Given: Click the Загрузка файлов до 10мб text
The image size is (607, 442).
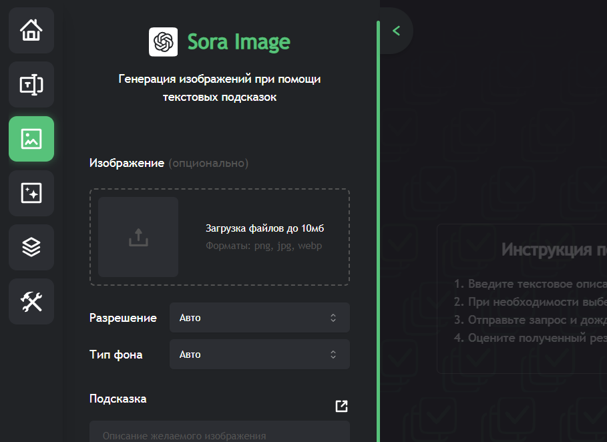Looking at the screenshot, I should click(x=265, y=228).
